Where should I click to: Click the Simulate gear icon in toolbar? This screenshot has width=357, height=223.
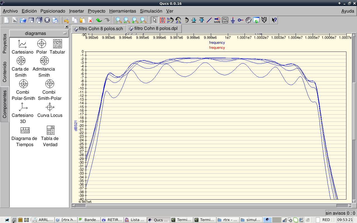tap(249, 20)
